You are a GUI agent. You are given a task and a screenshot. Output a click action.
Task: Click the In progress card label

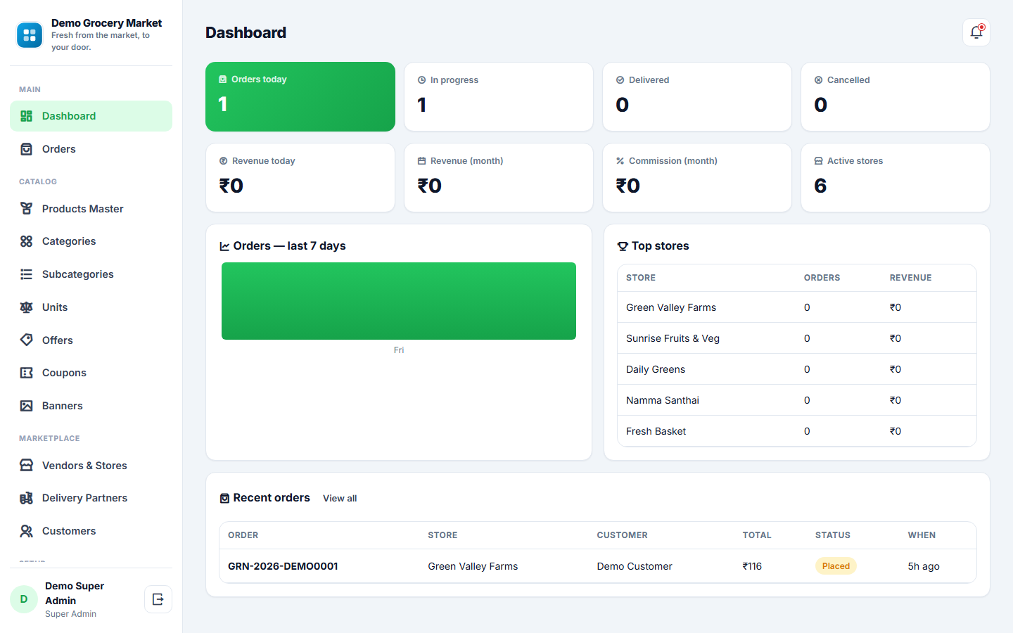coord(454,80)
